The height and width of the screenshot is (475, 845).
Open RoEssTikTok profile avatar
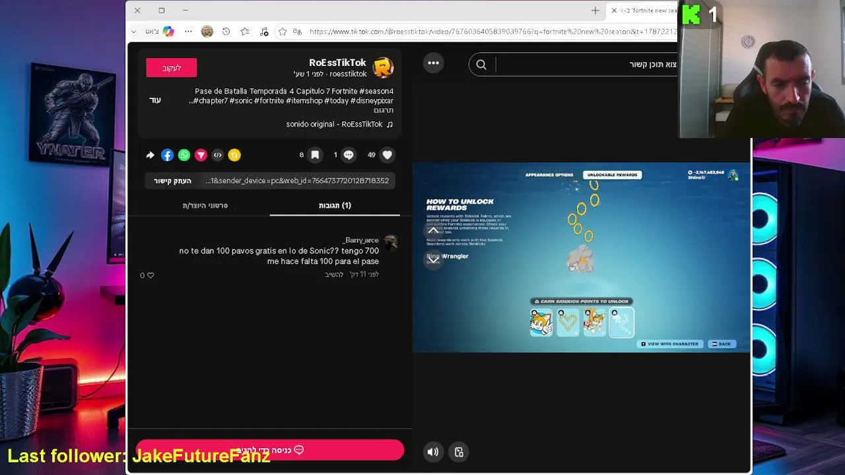(383, 67)
